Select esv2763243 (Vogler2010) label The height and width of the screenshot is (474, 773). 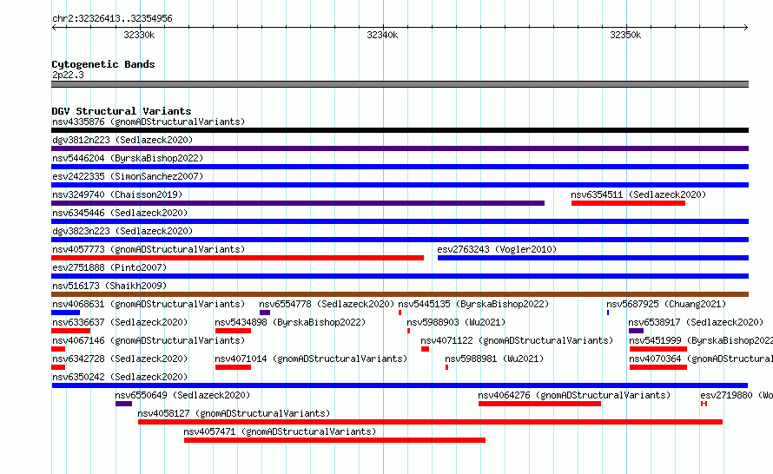497,249
